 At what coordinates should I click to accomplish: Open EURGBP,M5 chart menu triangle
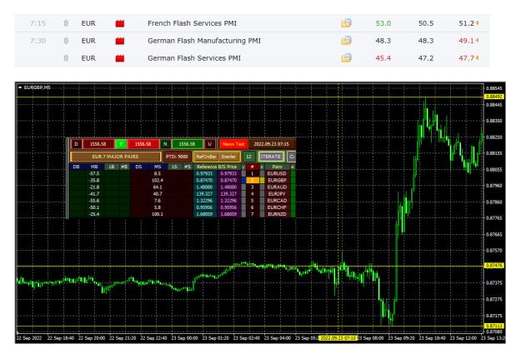(x=20, y=87)
